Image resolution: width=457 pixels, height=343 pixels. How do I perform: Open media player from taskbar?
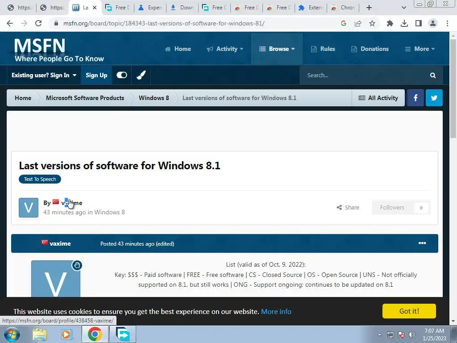click(x=66, y=335)
